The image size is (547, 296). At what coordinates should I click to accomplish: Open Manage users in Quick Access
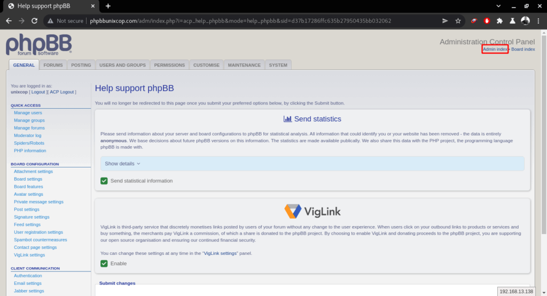point(28,113)
